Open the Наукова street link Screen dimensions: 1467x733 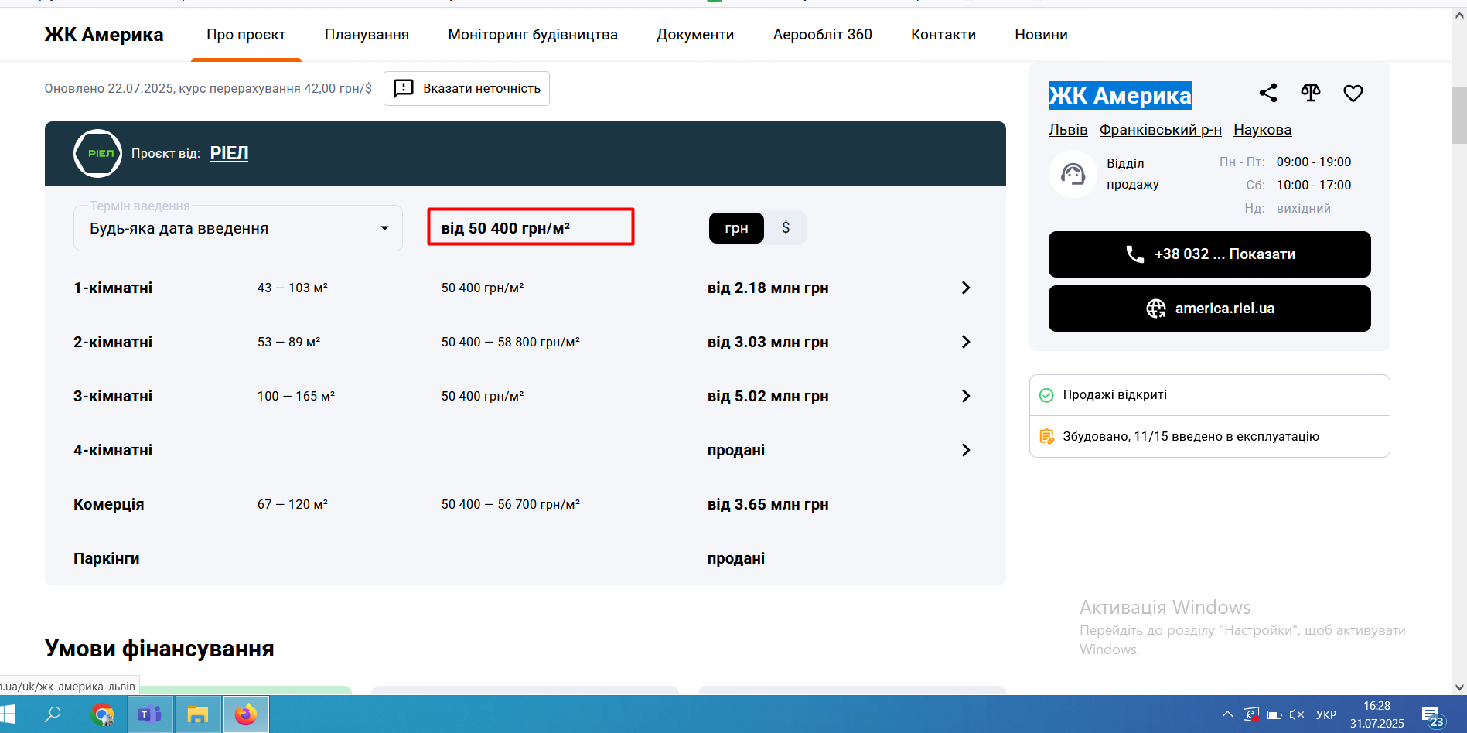1262,130
